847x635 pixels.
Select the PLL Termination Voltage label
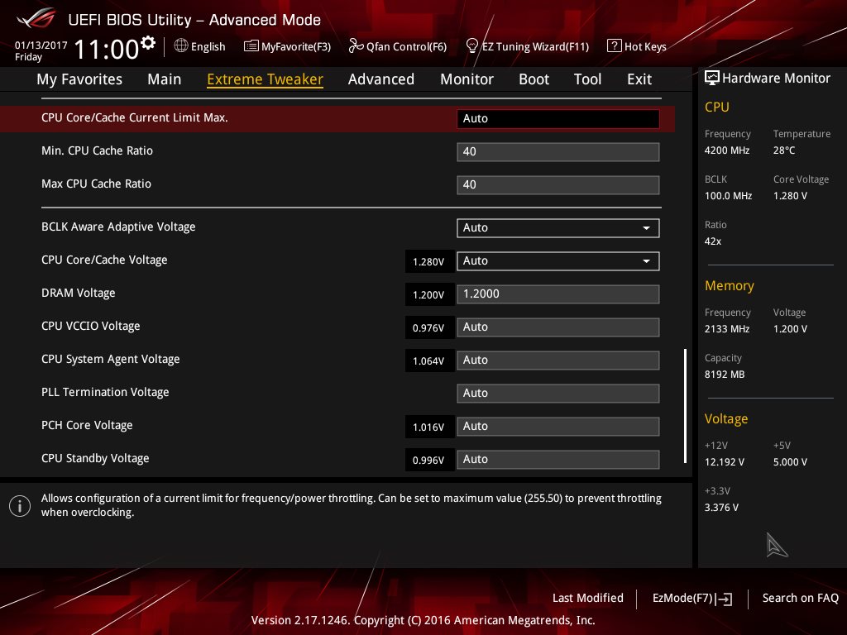point(105,392)
